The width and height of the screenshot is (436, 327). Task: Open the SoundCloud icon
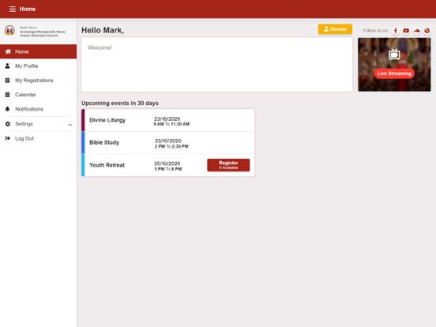416,31
